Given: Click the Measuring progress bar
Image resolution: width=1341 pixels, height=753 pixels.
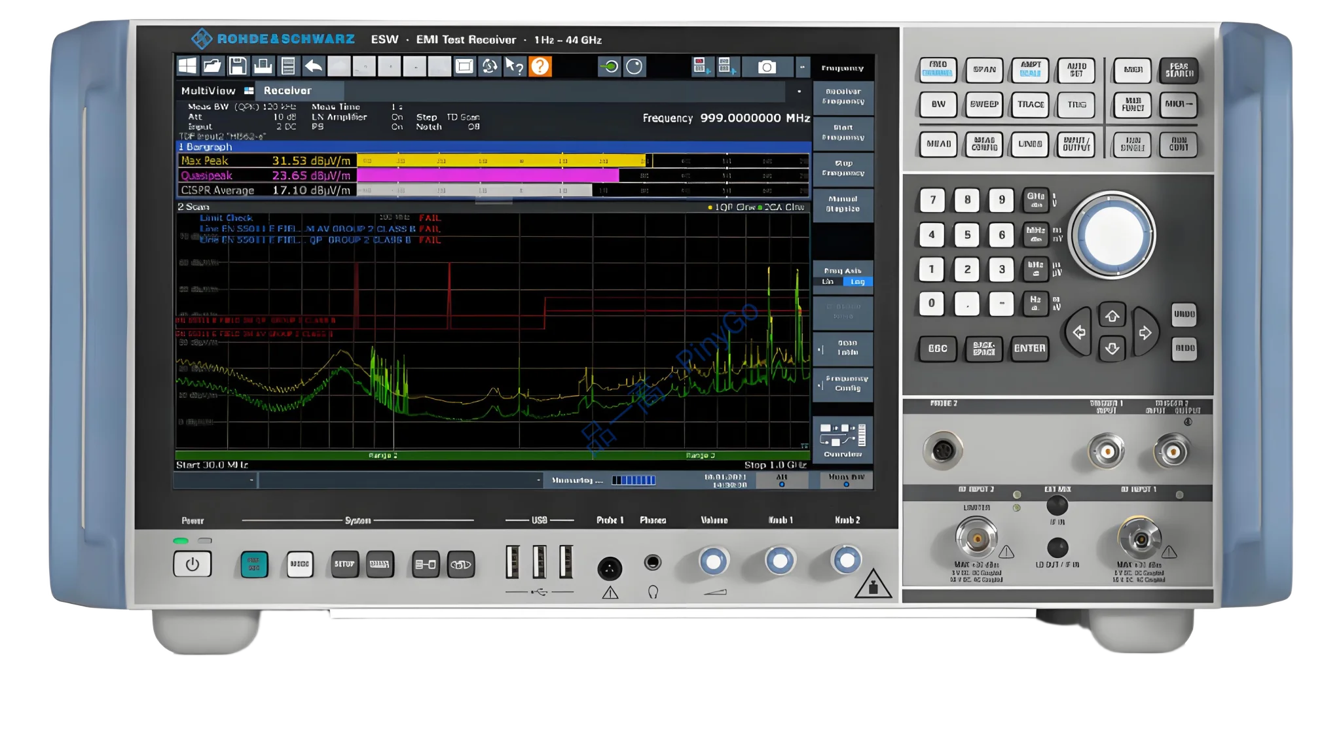Looking at the screenshot, I should pyautogui.click(x=633, y=481).
